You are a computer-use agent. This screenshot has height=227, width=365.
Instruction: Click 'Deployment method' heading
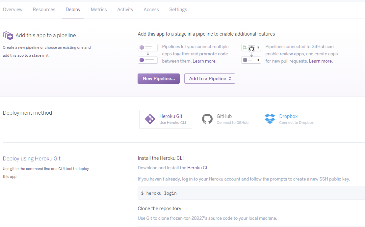pyautogui.click(x=27, y=113)
